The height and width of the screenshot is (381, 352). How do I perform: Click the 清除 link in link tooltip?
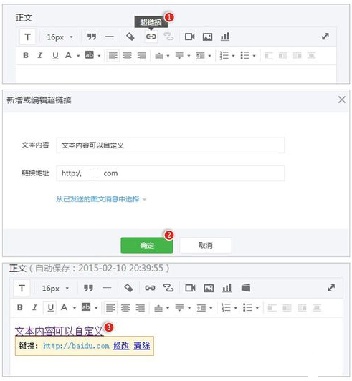click(x=141, y=345)
